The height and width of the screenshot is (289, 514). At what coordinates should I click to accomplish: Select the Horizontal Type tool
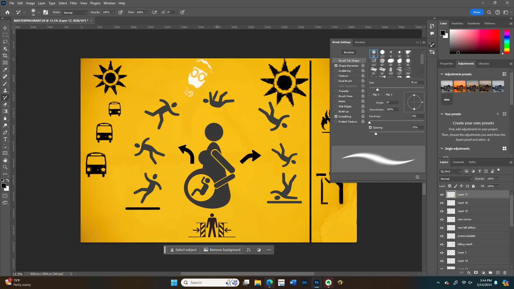[5, 139]
